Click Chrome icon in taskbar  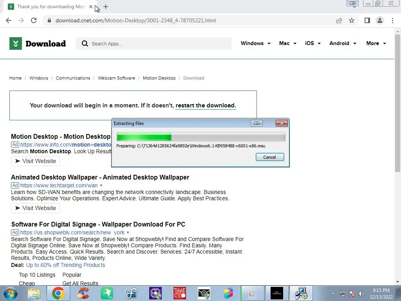pos(58,293)
